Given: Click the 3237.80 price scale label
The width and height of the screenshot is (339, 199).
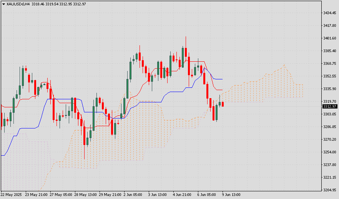Looking at the screenshot, I should pos(329,165).
